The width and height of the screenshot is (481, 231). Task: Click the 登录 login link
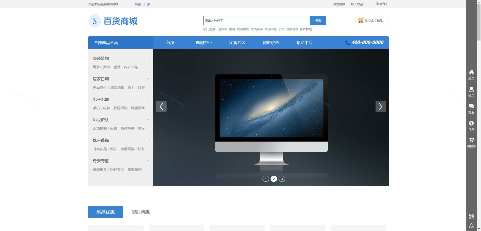pyautogui.click(x=138, y=4)
